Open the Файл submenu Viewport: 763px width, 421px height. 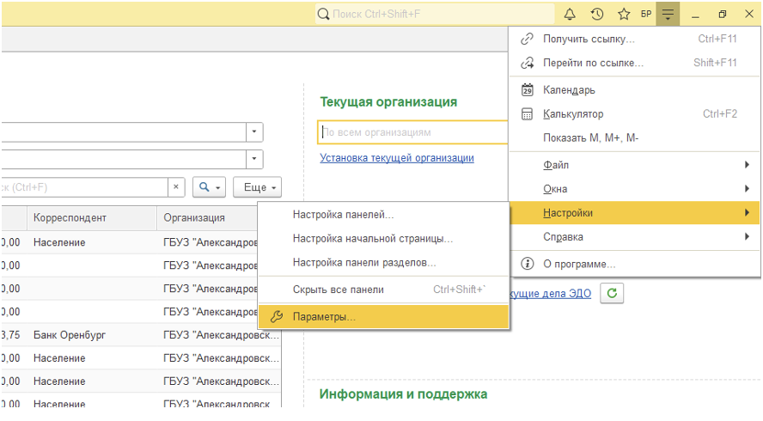(x=634, y=165)
